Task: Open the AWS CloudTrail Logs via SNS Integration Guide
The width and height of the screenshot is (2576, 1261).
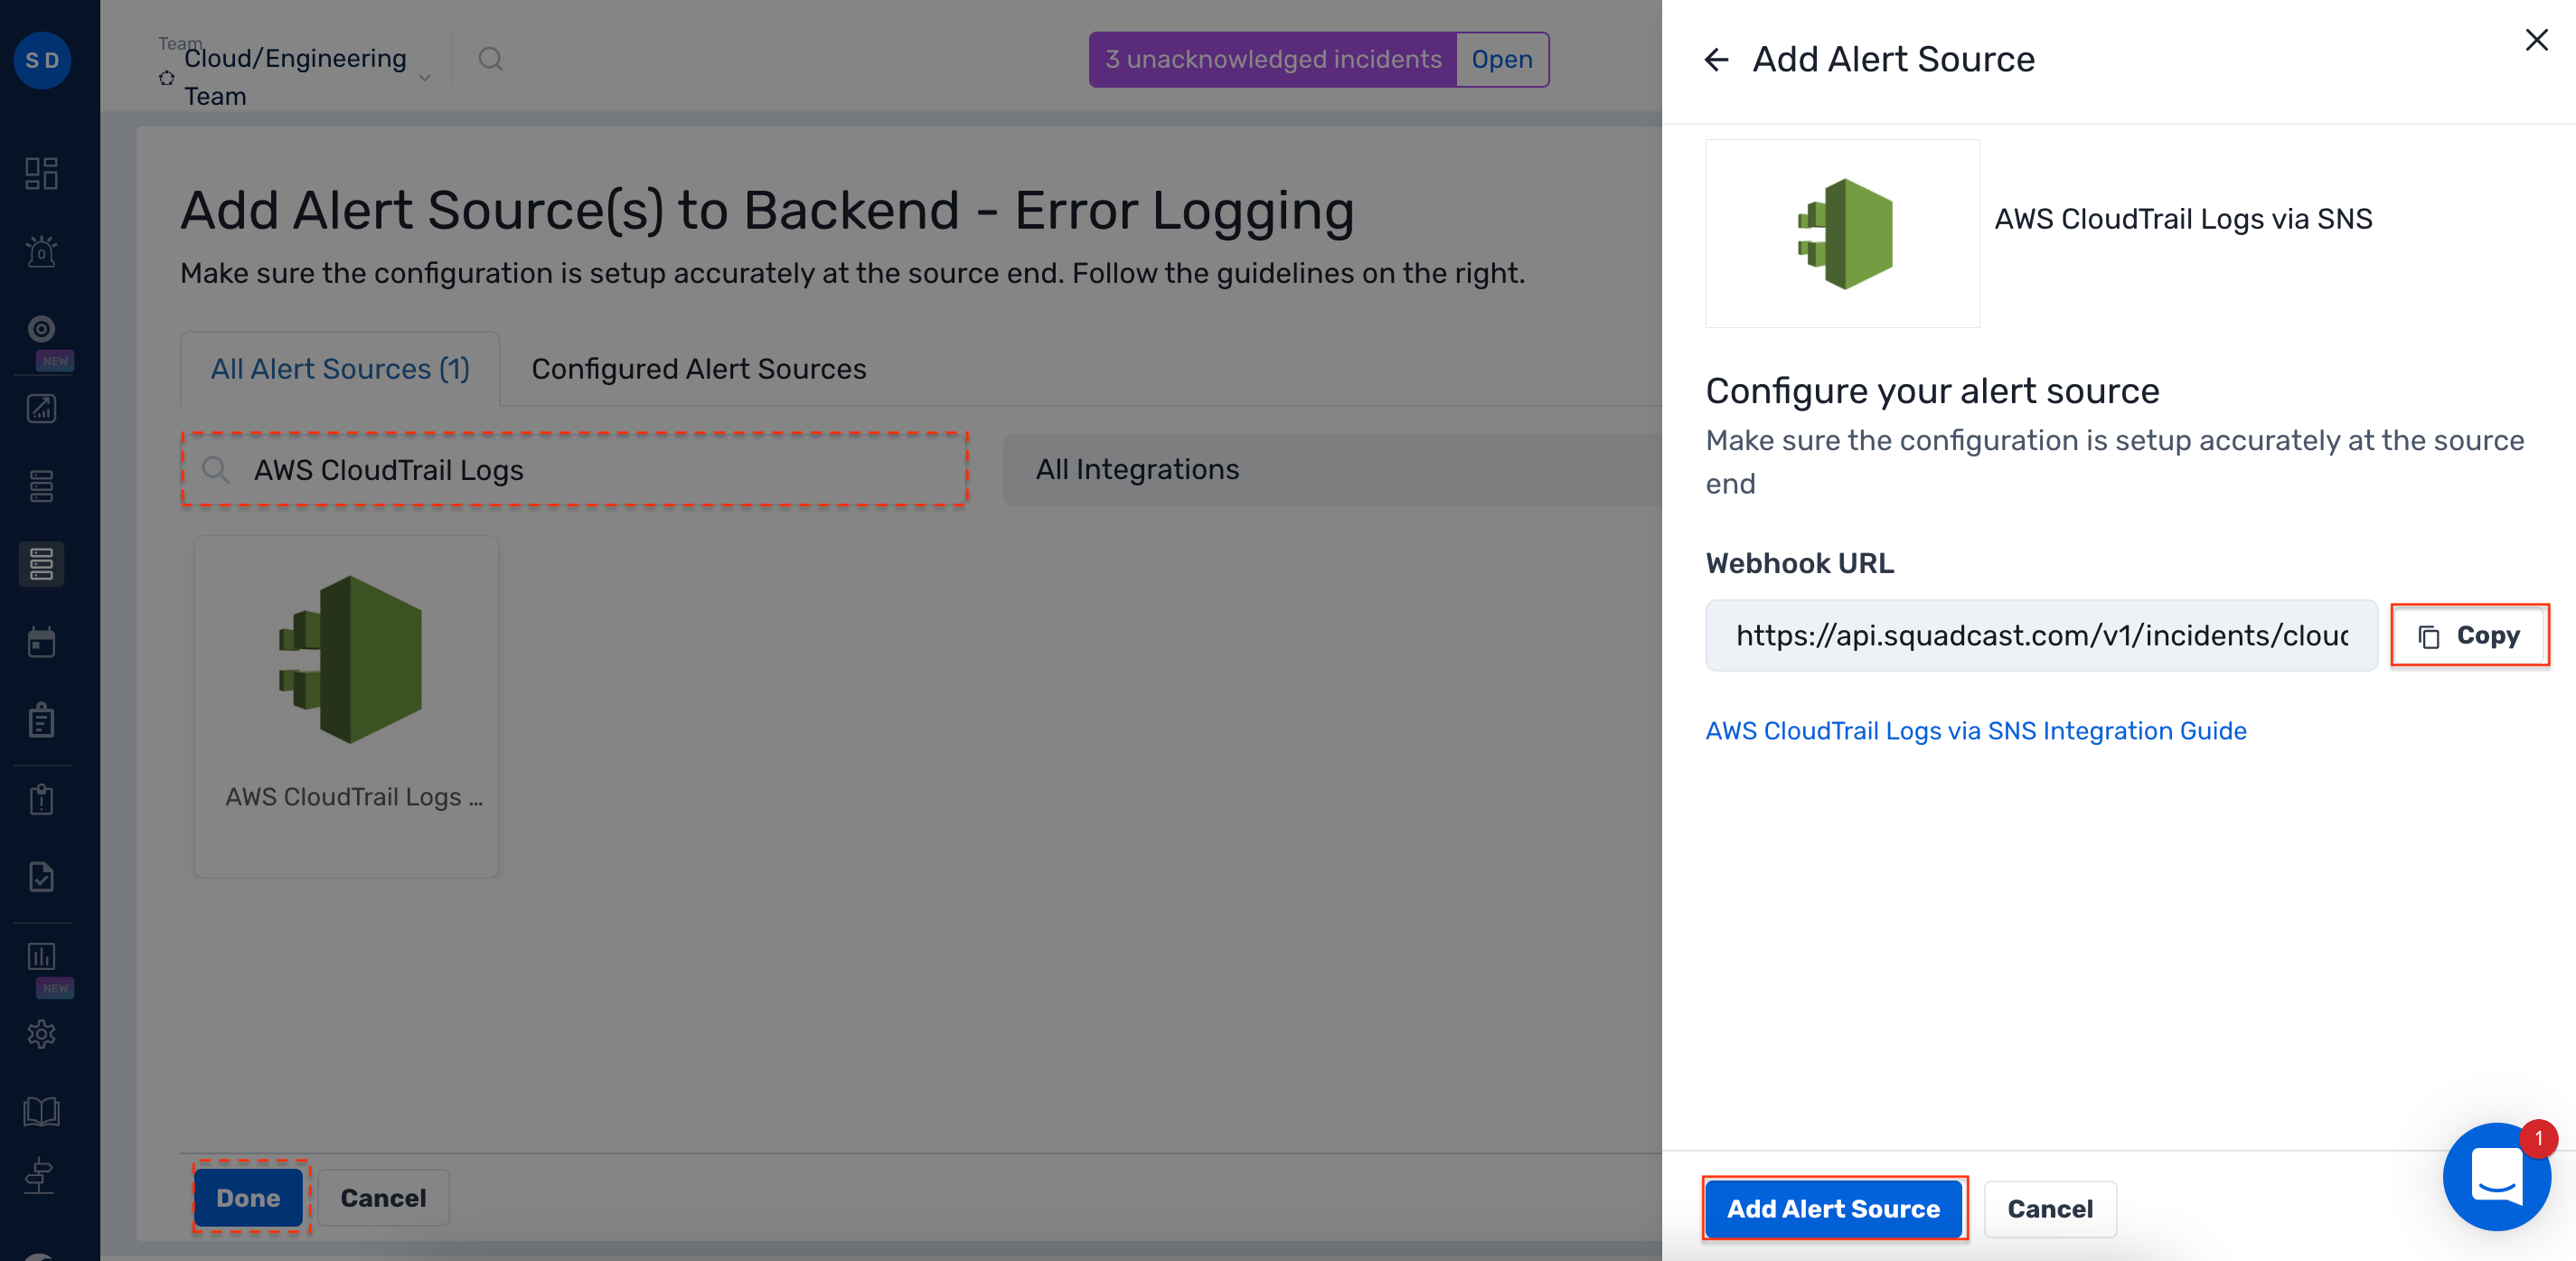Action: click(x=1975, y=731)
